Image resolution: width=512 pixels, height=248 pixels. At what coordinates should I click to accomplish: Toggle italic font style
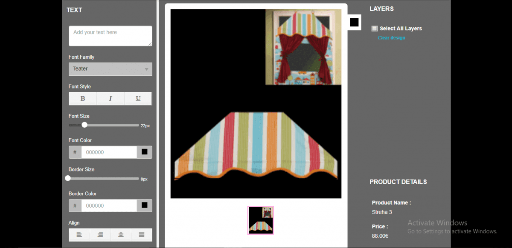110,99
